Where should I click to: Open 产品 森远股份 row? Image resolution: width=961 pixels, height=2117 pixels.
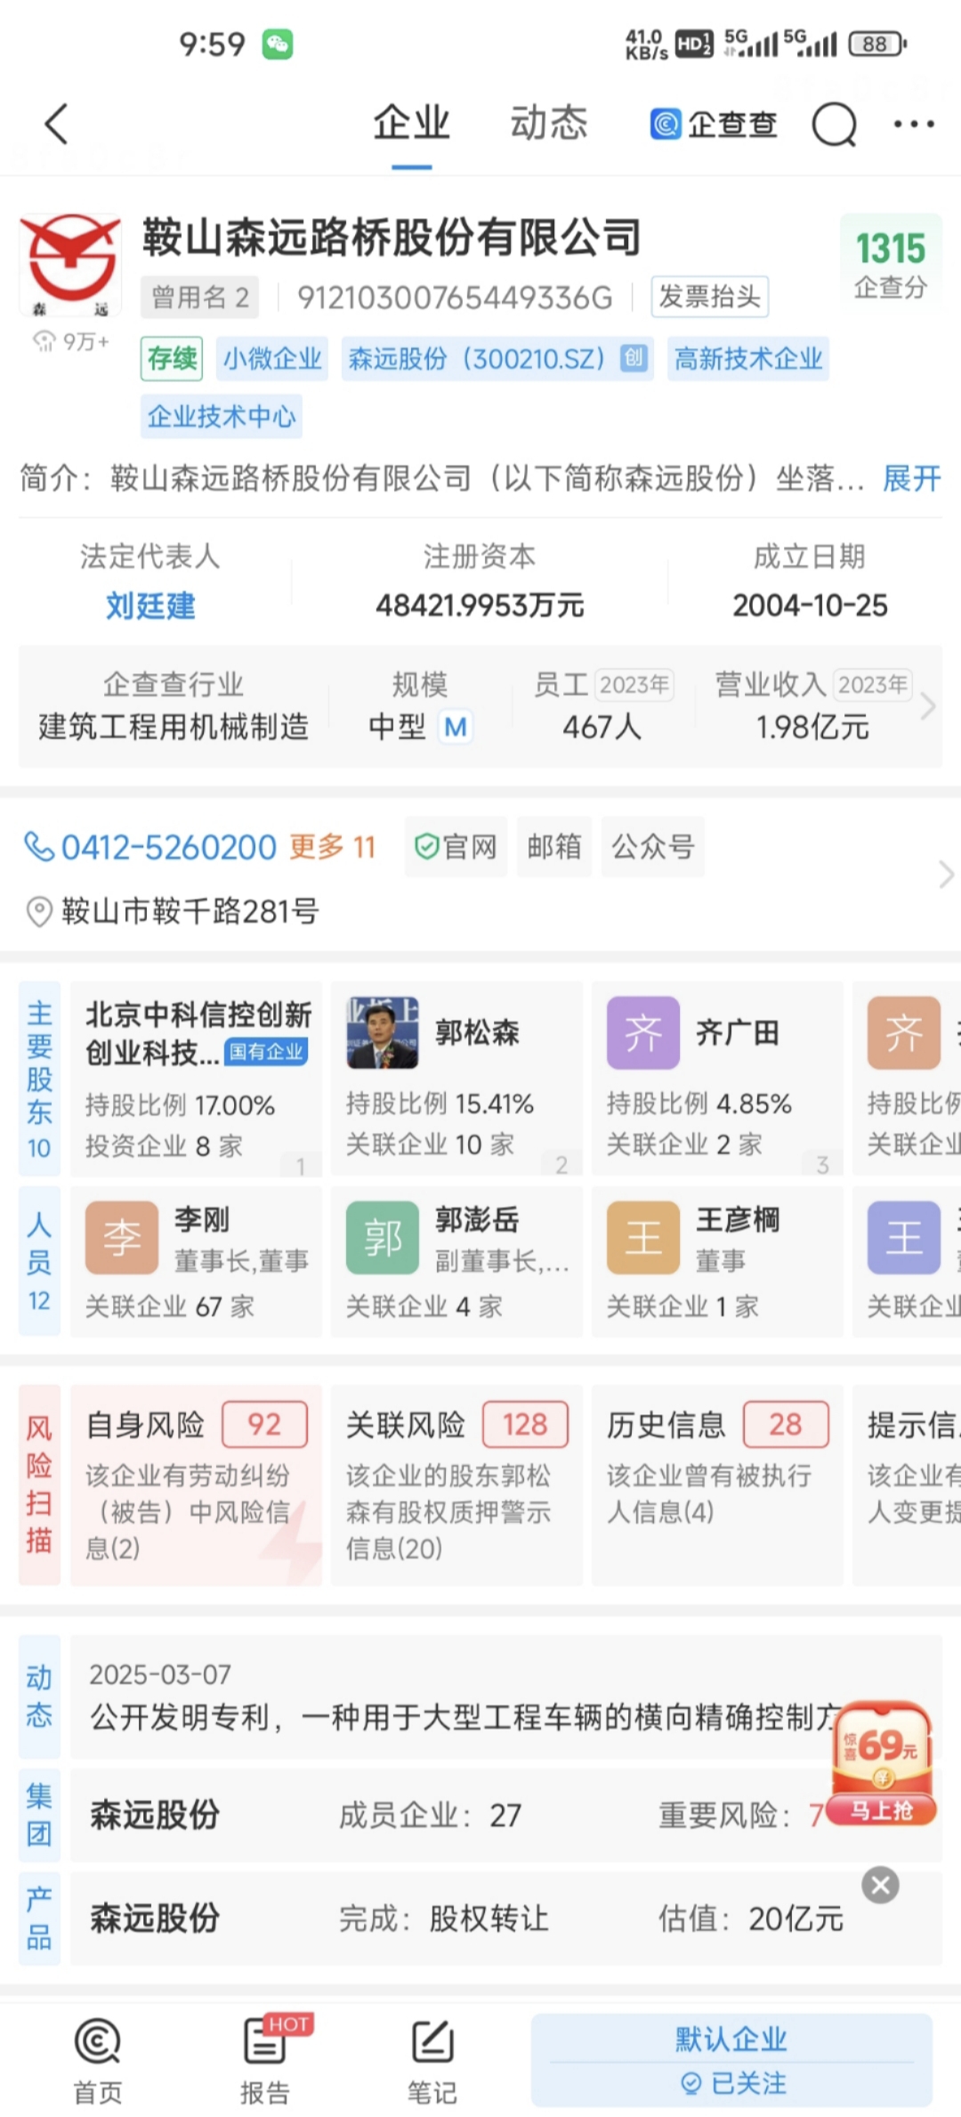pyautogui.click(x=505, y=1918)
